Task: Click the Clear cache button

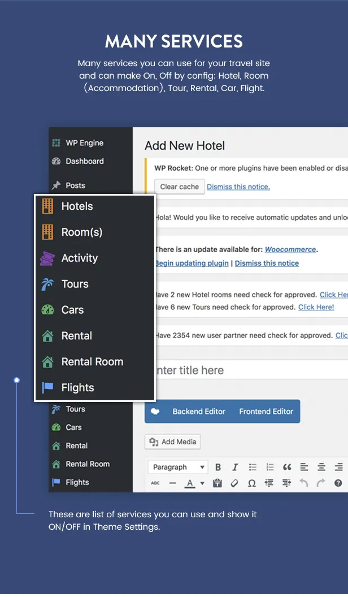Action: tap(179, 187)
